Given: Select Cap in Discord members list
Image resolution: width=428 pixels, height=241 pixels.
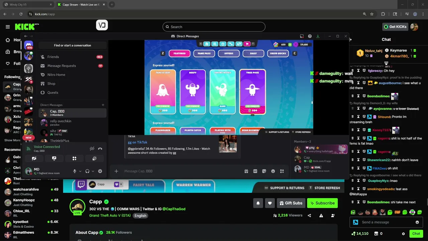Looking at the screenshot, I should coord(320,159).
